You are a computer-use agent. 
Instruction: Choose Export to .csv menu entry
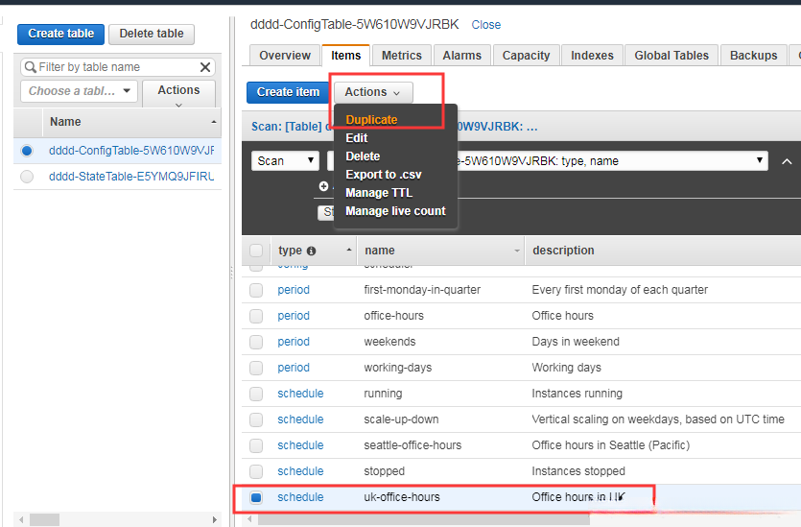point(384,175)
